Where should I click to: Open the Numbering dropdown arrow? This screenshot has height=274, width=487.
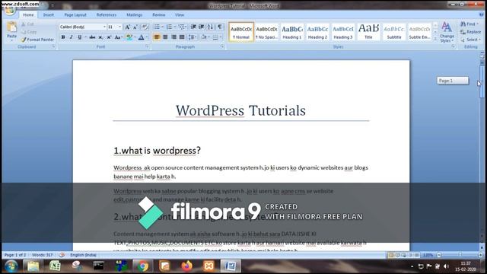(x=174, y=27)
